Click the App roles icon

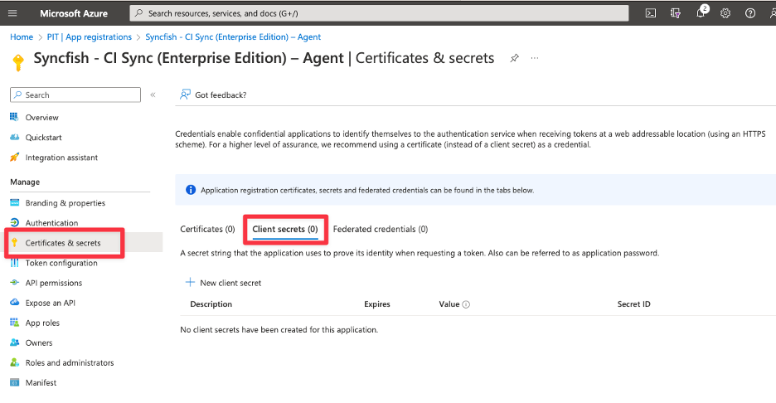(x=14, y=323)
